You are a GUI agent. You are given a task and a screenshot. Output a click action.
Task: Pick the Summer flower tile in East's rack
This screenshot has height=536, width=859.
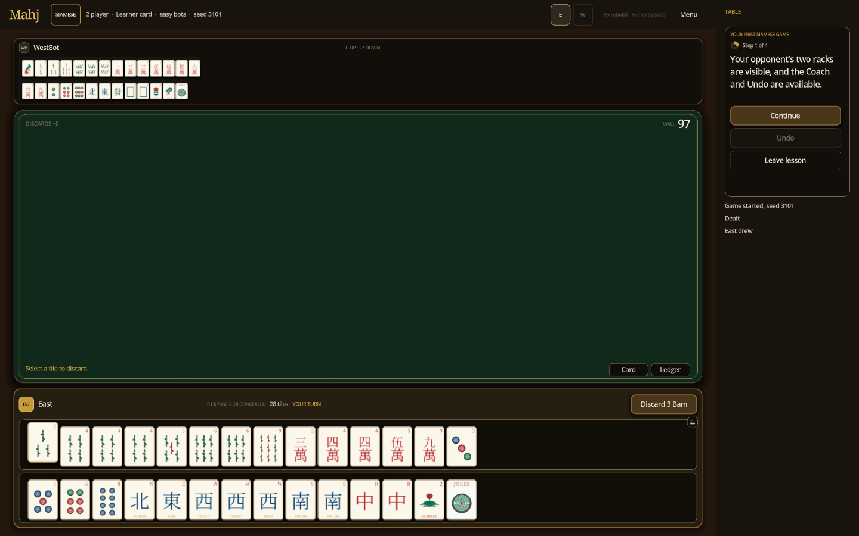click(429, 500)
